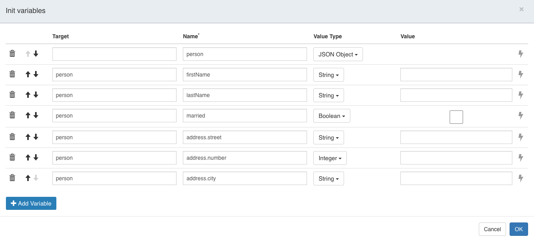Delete the person variable row
534x241 pixels.
click(x=12, y=53)
